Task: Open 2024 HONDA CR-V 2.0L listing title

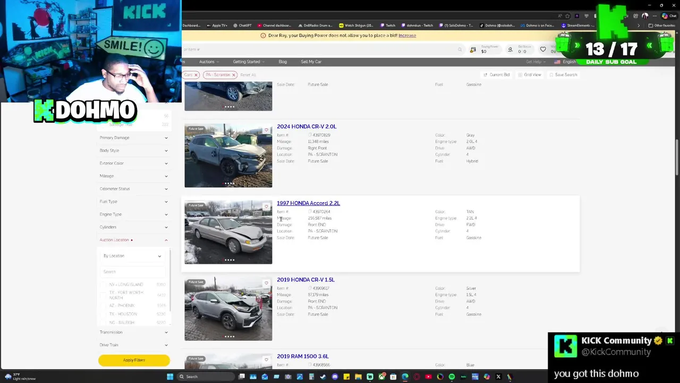Action: [x=307, y=127]
